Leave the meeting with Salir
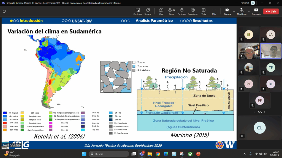The width and height of the screenshot is (282, 158). click(271, 12)
